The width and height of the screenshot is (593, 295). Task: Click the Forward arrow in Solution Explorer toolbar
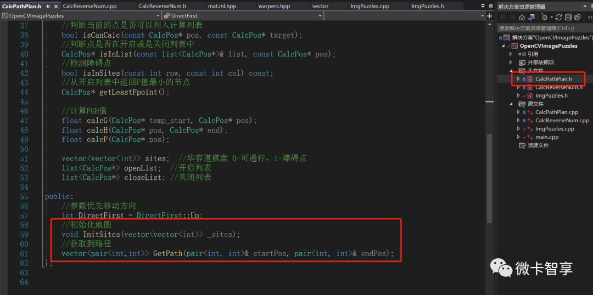coord(512,17)
